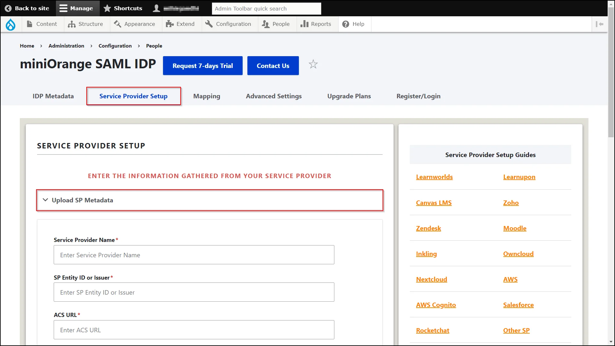Expand the Upload SP Metadata section
The width and height of the screenshot is (615, 346).
(x=82, y=200)
